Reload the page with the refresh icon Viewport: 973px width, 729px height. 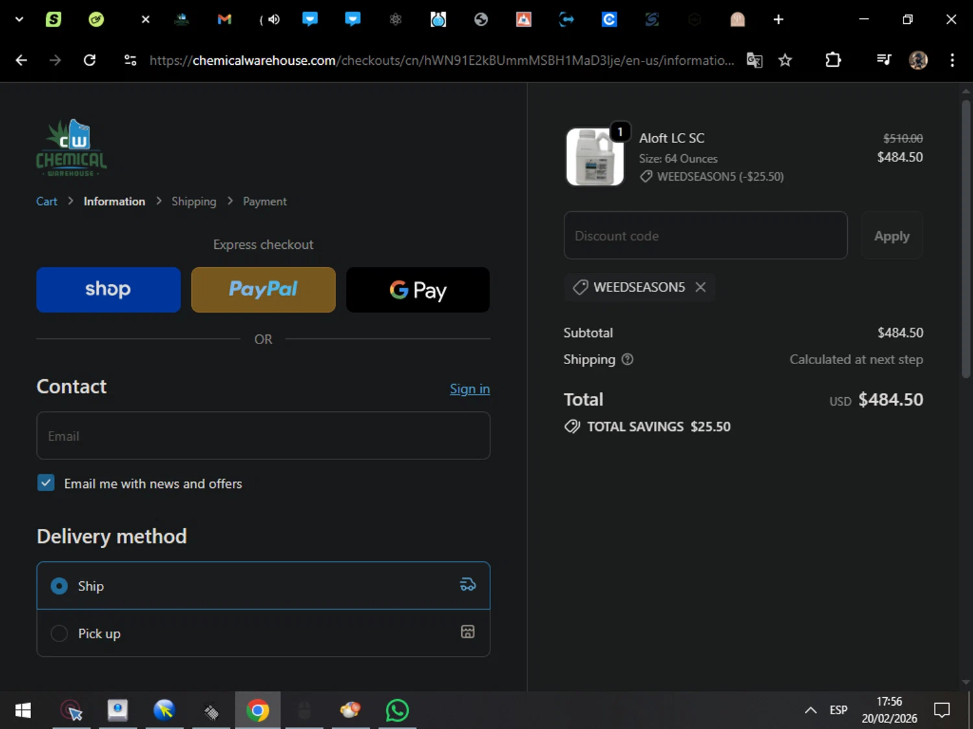pyautogui.click(x=90, y=60)
